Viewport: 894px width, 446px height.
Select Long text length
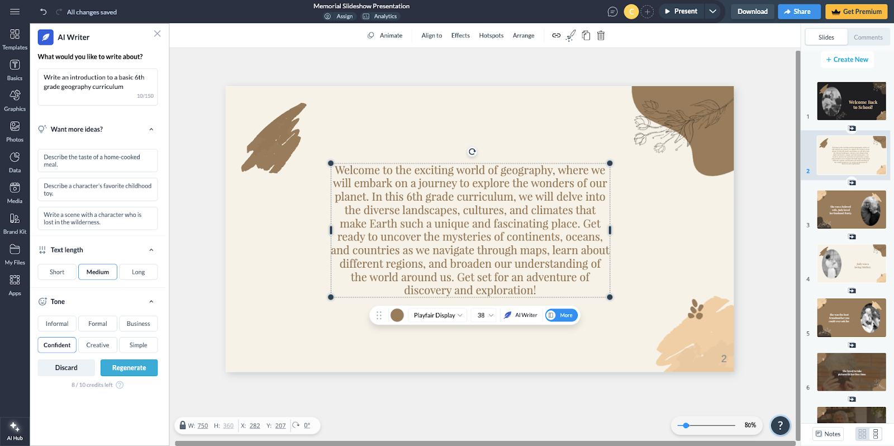point(138,272)
